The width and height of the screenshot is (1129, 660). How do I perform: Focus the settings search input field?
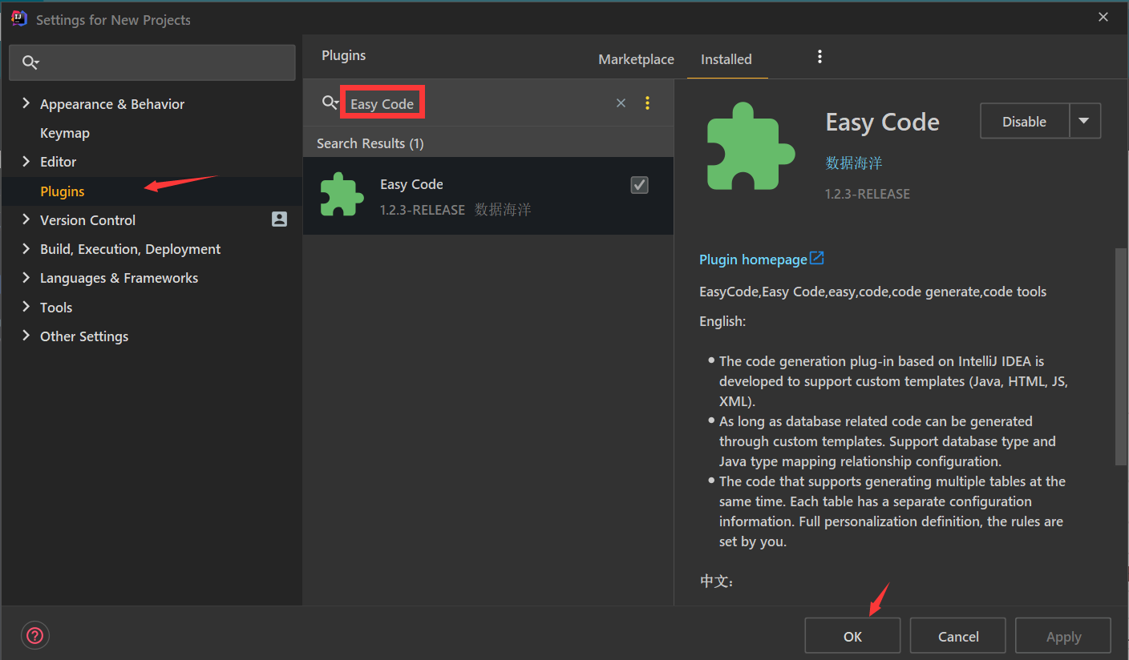(152, 62)
